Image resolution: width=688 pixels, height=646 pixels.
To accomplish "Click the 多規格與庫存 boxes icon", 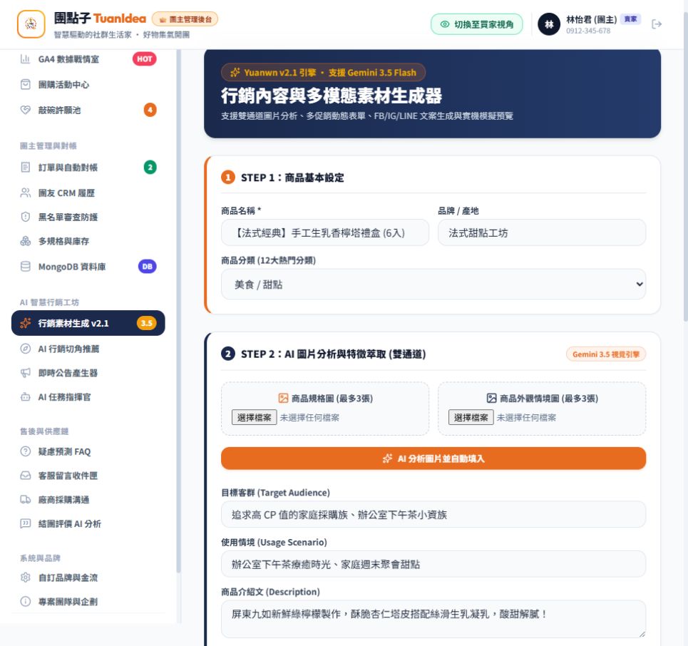I will click(x=26, y=241).
